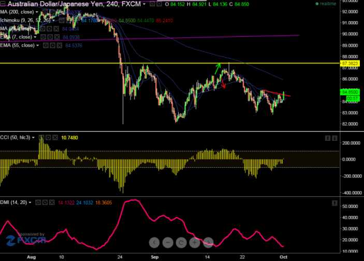
Task: Click the close price value 84.850
Action: [x=242, y=4]
